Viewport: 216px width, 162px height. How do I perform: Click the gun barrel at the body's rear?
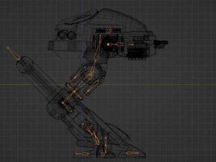point(161,43)
